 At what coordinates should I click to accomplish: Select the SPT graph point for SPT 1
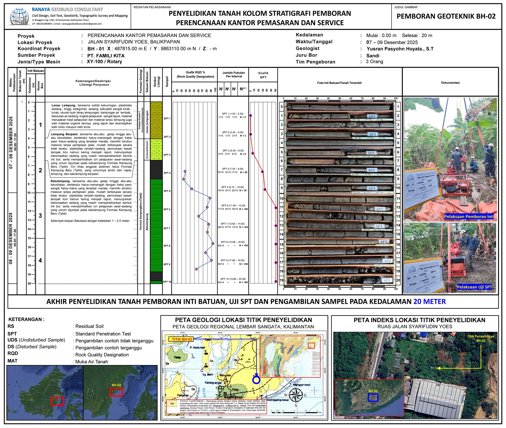point(251,116)
